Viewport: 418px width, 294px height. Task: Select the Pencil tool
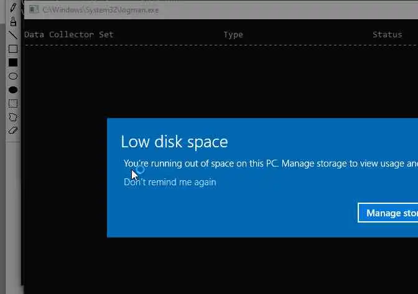(13, 8)
